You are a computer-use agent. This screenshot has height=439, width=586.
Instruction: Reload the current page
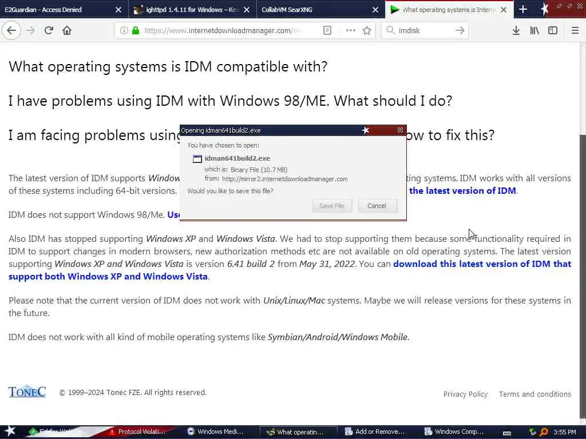[49, 31]
